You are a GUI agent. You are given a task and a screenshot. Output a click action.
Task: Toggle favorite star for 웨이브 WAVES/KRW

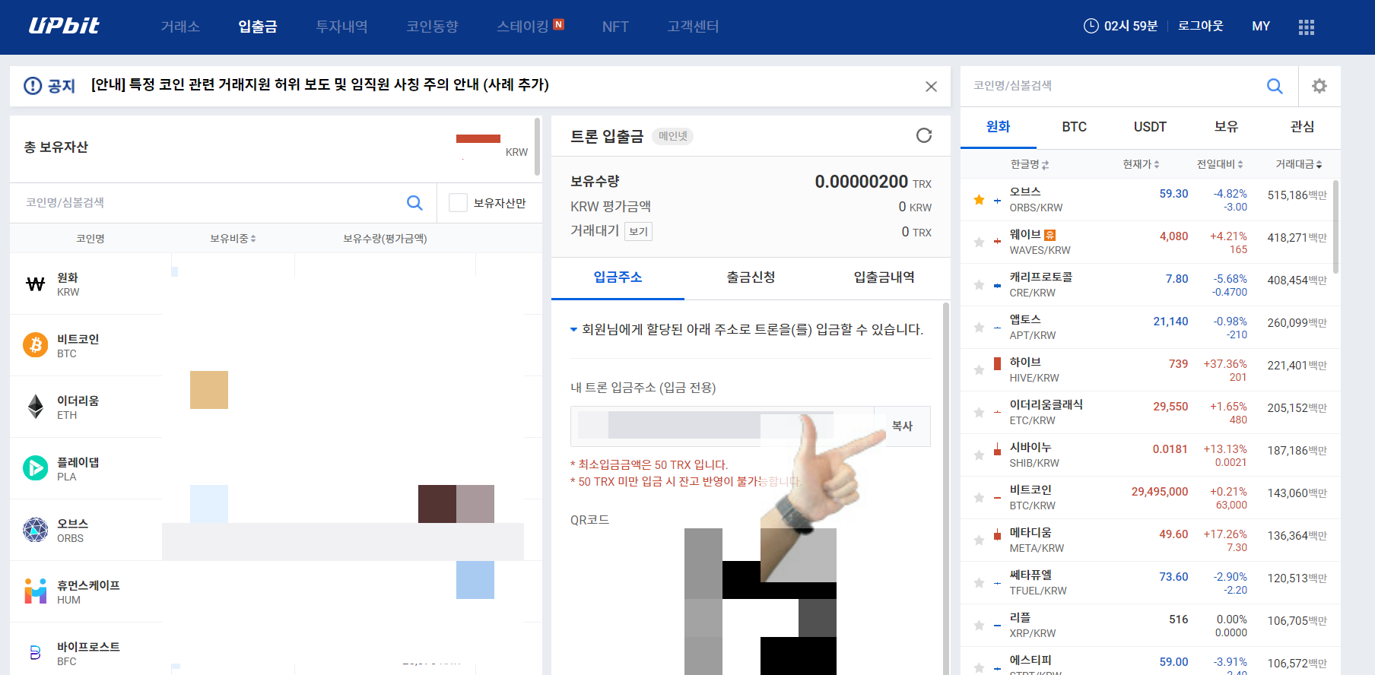pos(979,242)
